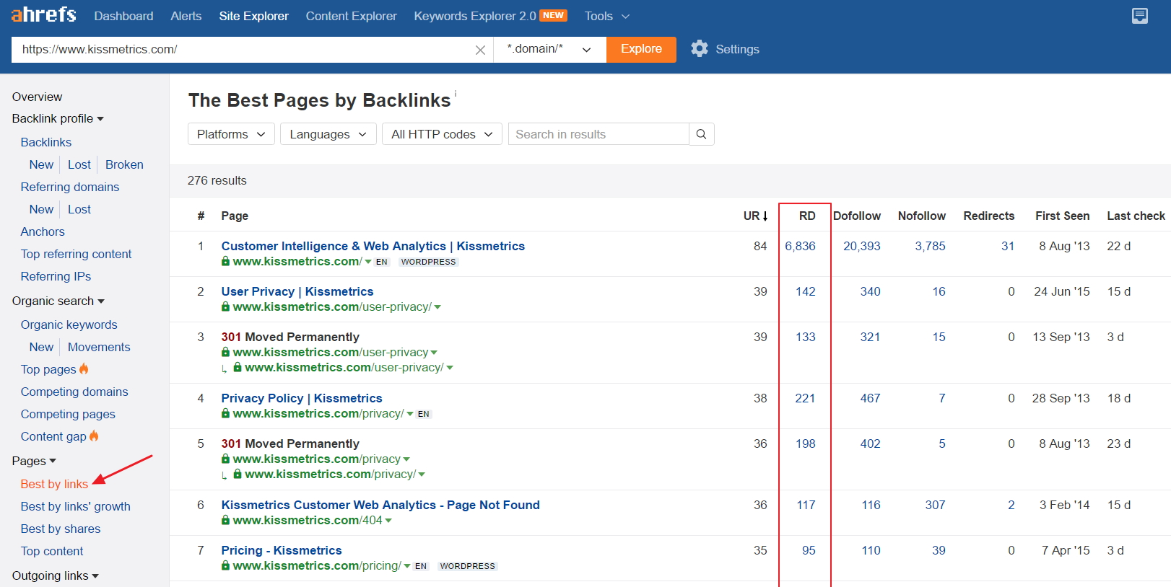Open the *.domain/* mode dropdown
Image resolution: width=1171 pixels, height=587 pixels.
coord(549,49)
